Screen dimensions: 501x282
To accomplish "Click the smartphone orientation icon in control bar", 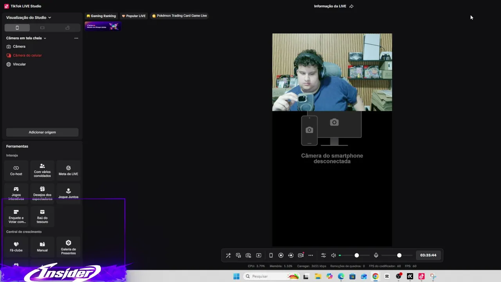I will 271,255.
